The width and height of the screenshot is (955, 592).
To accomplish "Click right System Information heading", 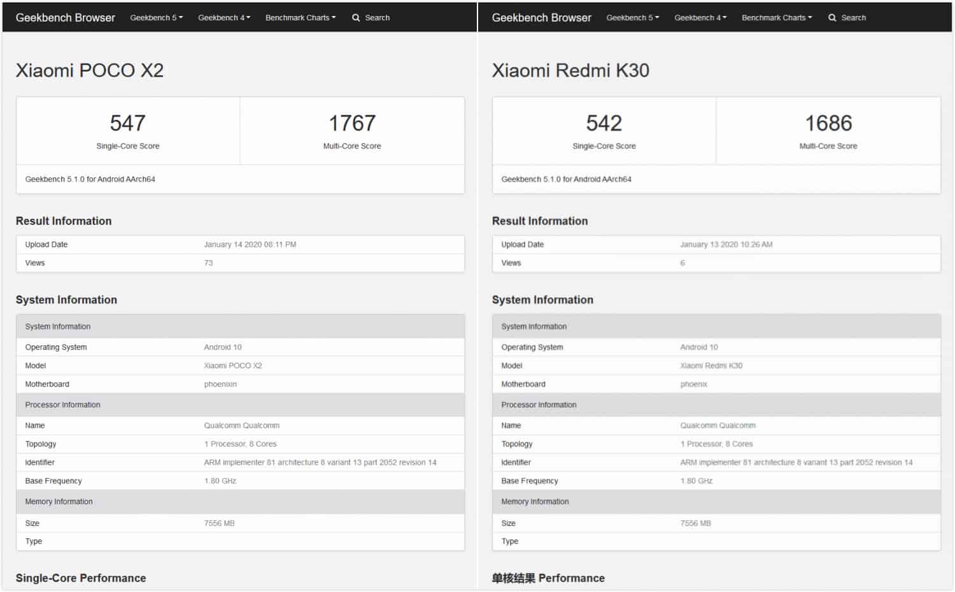I will click(x=542, y=299).
